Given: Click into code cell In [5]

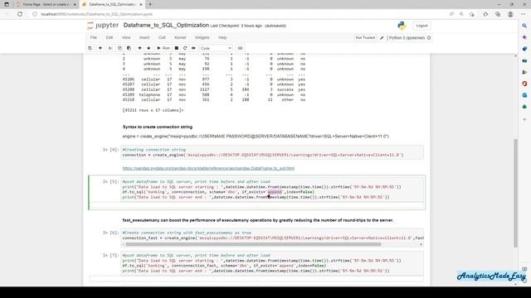Looking at the screenshot, I should click(272, 190).
